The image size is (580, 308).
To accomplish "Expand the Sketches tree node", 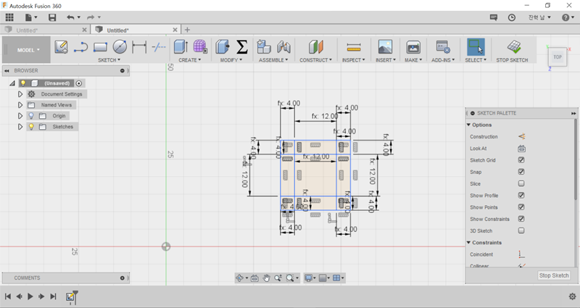I will 20,127.
